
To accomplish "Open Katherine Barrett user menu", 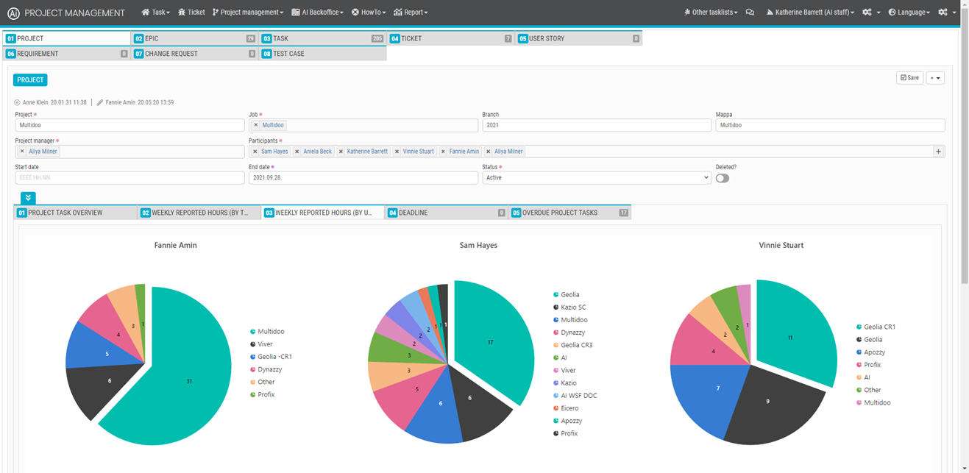I will [810, 13].
